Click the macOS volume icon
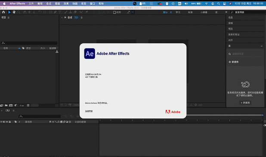Image resolution: width=266 pixels, height=157 pixels. [x=186, y=3]
